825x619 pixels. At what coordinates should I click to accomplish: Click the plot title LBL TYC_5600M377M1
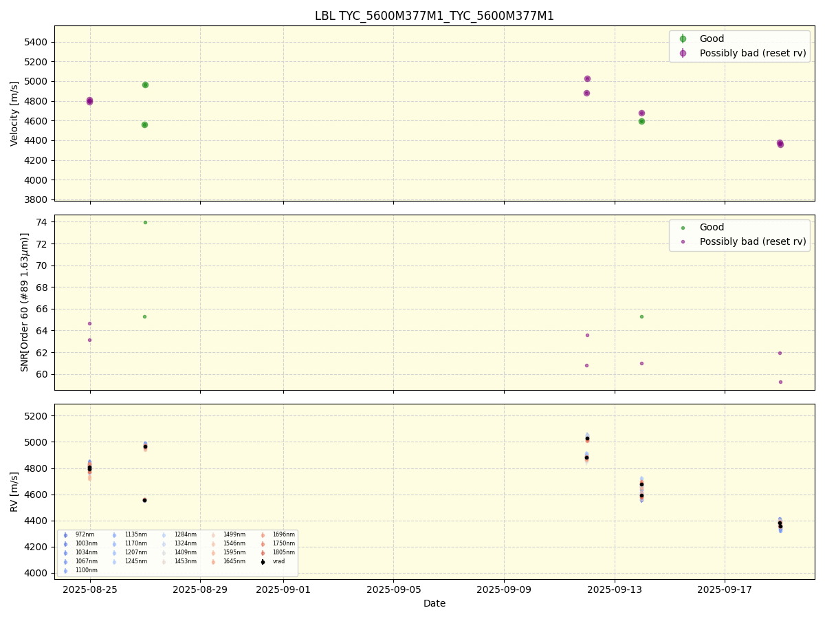click(x=434, y=16)
